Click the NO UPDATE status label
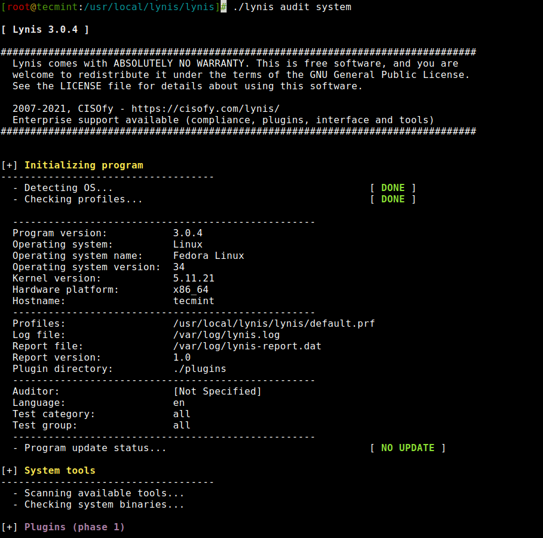 click(407, 448)
